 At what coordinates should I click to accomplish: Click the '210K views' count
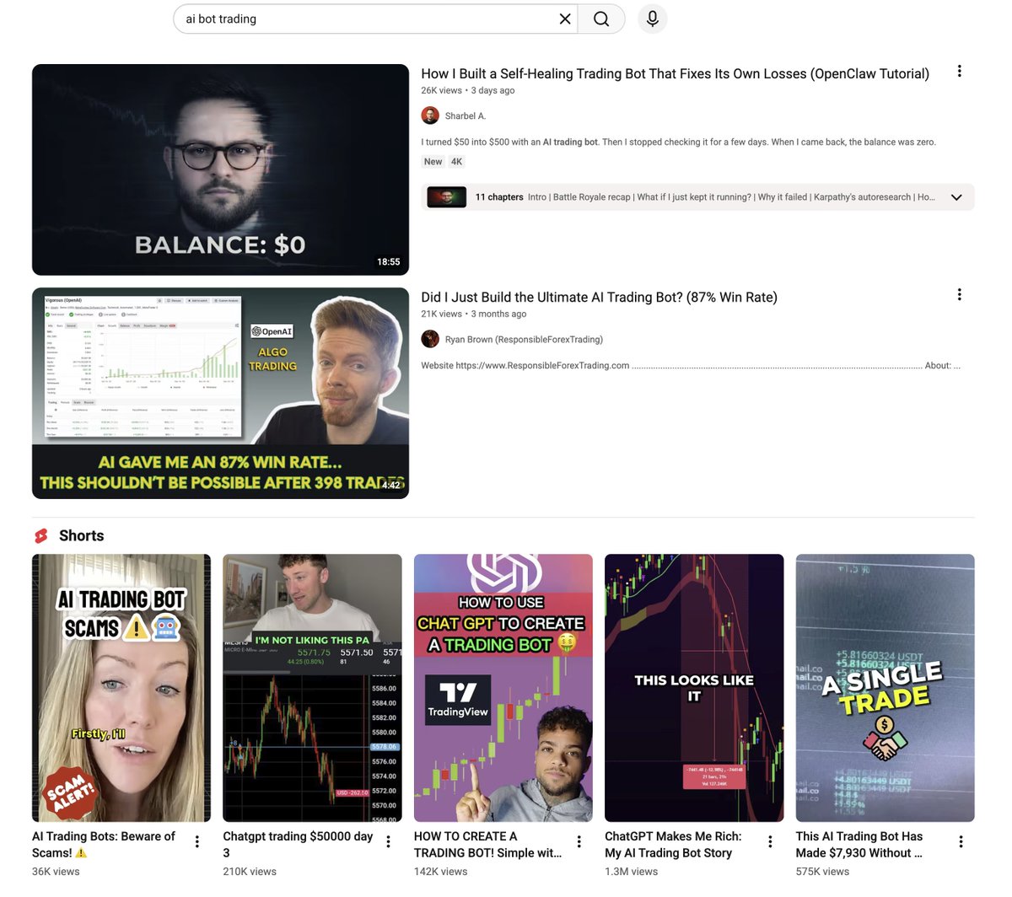[x=250, y=872]
